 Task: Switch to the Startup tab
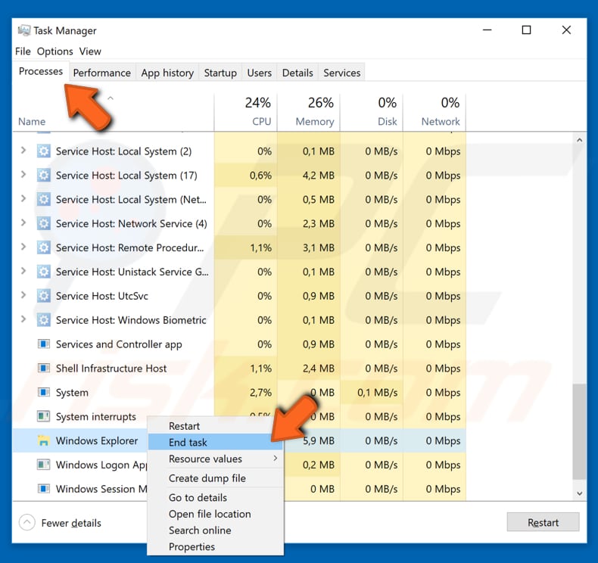click(x=220, y=73)
